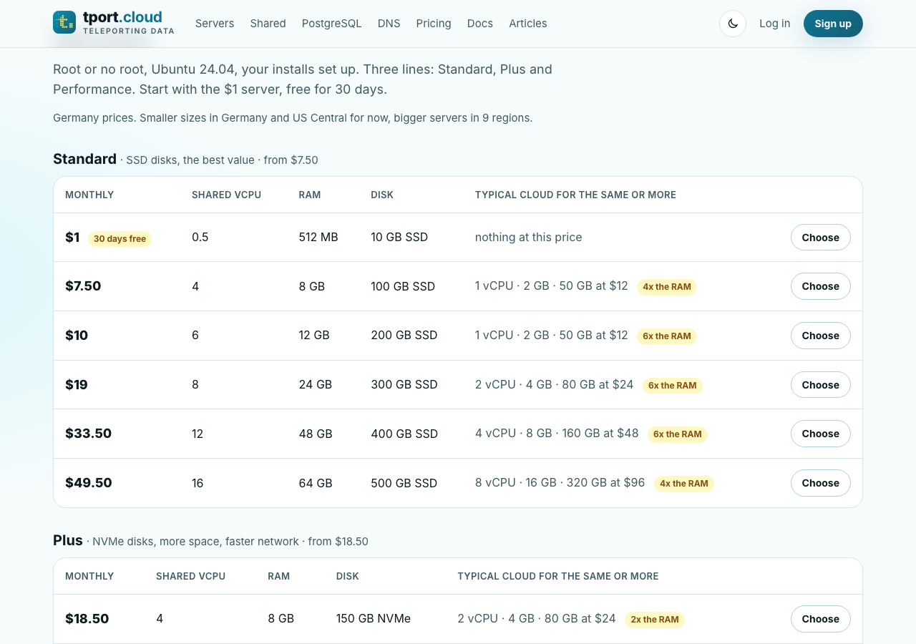Toggle dark mode with the moon icon
Screen dimensions: 916x644
click(x=733, y=24)
